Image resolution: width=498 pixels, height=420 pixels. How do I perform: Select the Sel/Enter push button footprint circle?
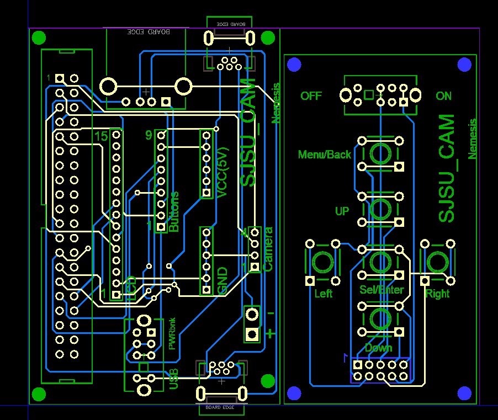380,262
